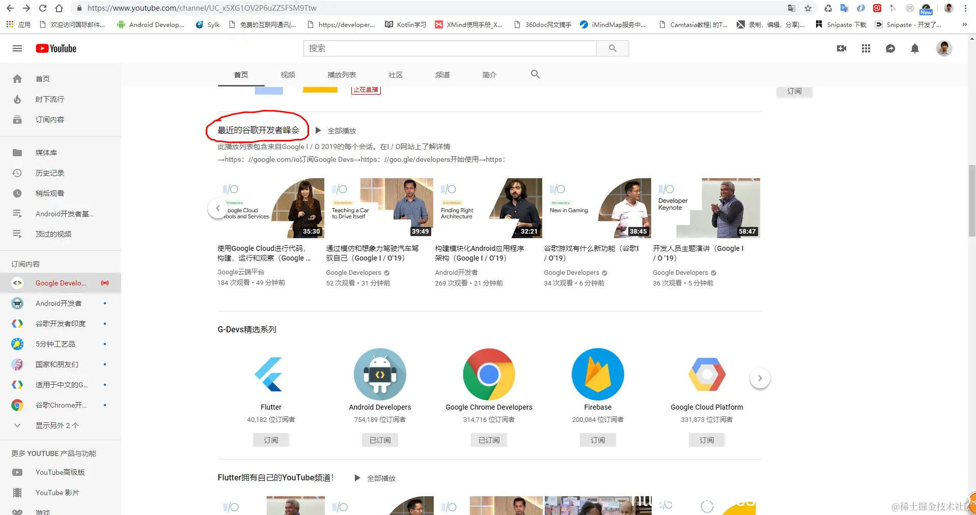Open the notifications bell
This screenshot has height=515, width=976.
pos(914,48)
